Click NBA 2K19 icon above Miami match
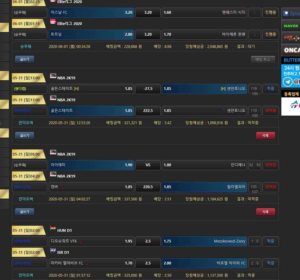Screen dimensions: 300x280 point(53,152)
